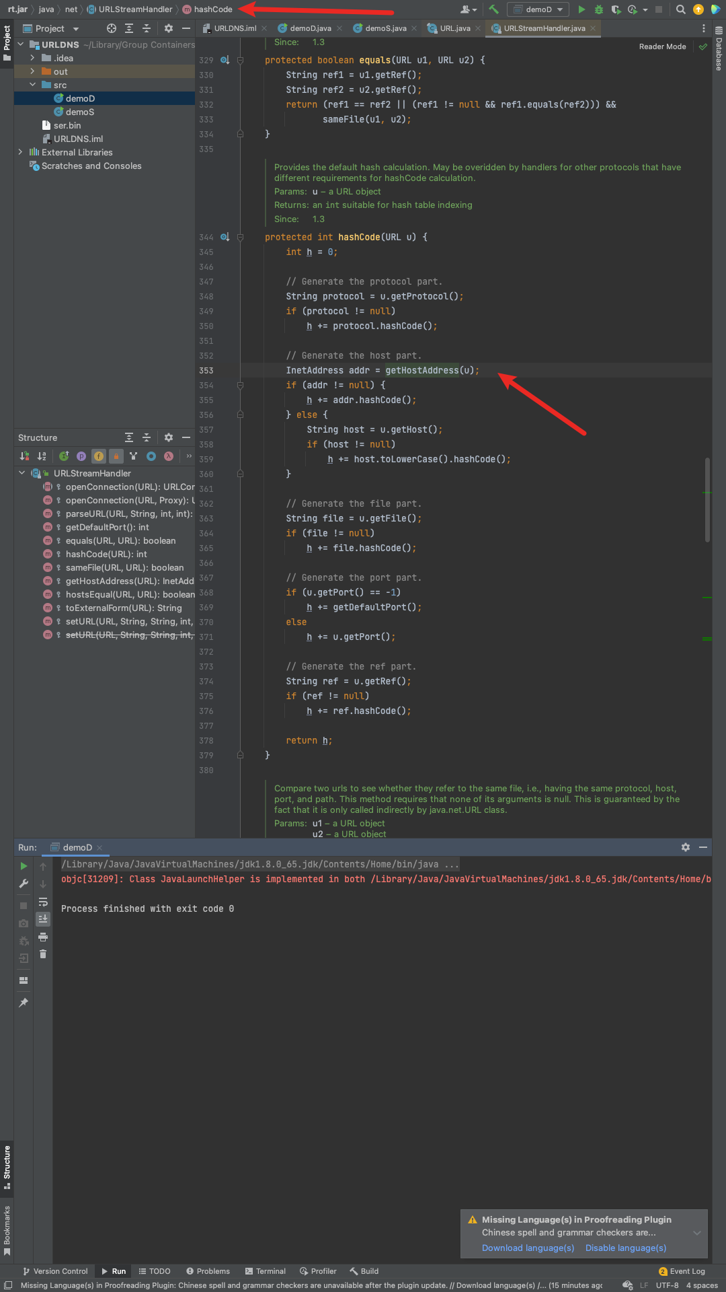
Task: Open Version Control tool window
Action: click(x=55, y=1271)
